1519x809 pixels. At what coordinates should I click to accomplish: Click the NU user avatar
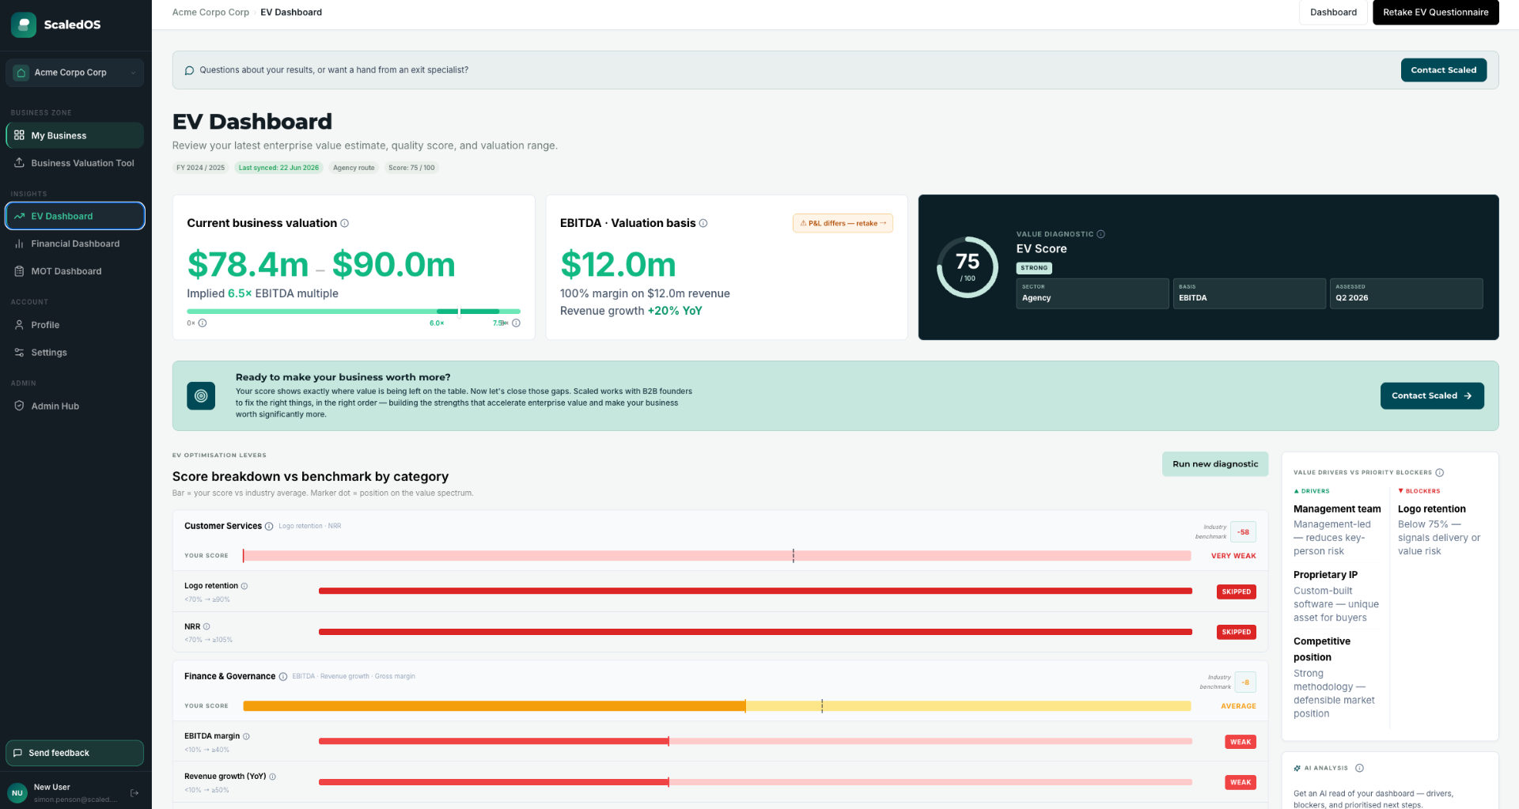(17, 793)
